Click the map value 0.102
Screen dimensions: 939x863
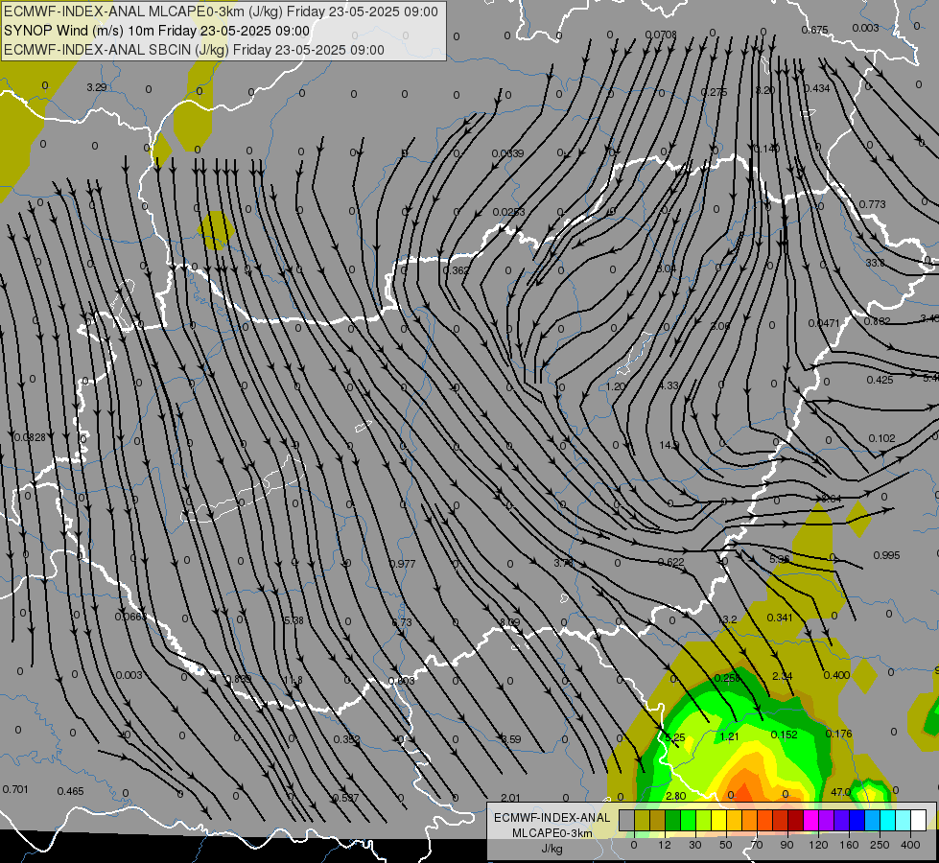881,438
